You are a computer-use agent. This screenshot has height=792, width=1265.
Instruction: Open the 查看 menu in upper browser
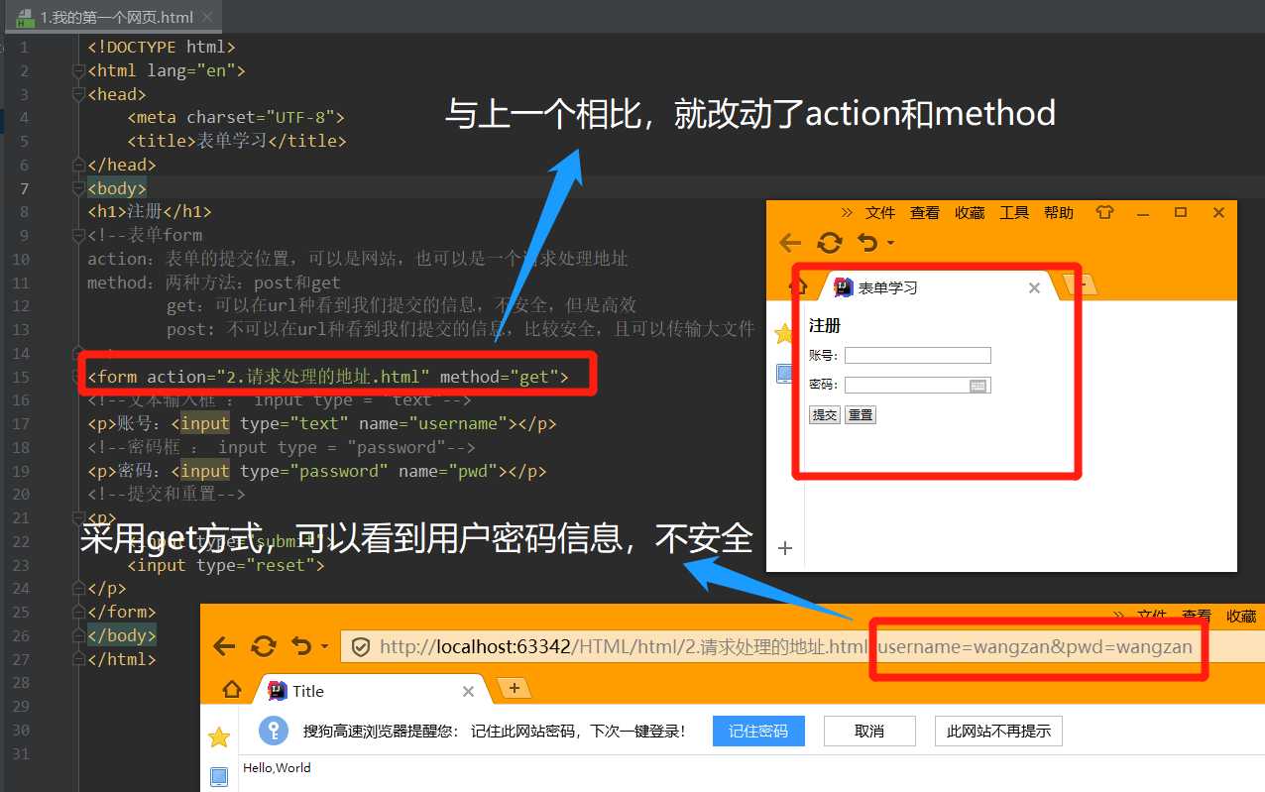click(x=925, y=213)
